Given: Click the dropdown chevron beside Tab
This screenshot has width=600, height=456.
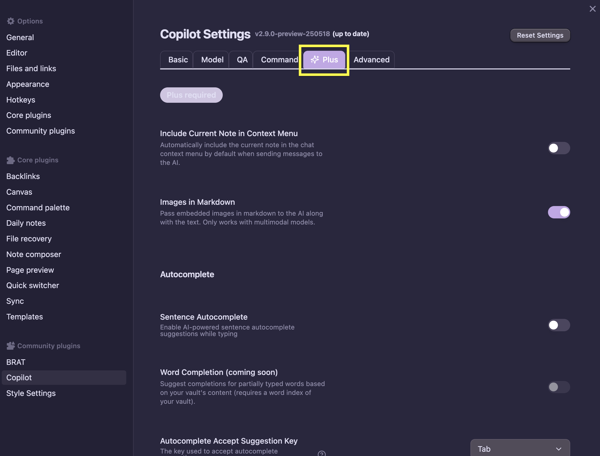Looking at the screenshot, I should (x=559, y=449).
